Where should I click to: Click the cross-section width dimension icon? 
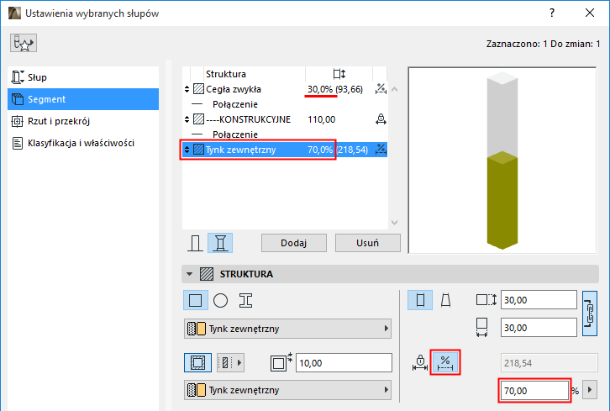point(482,327)
